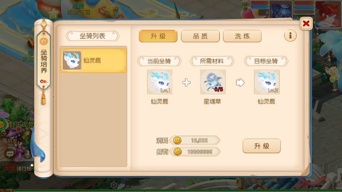Image resolution: width=342 pixels, height=192 pixels.
Task: Tap the current mount Lv.1 deer icon
Action: [x=160, y=82]
